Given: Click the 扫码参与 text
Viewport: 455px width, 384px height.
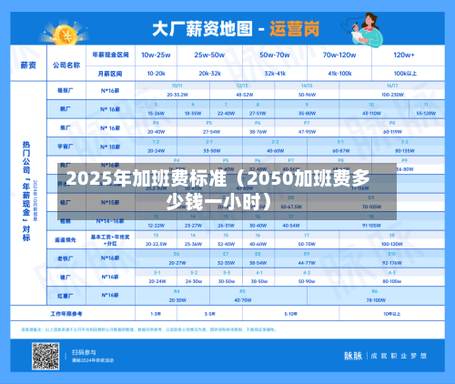Looking at the screenshot, I should coord(84,352).
